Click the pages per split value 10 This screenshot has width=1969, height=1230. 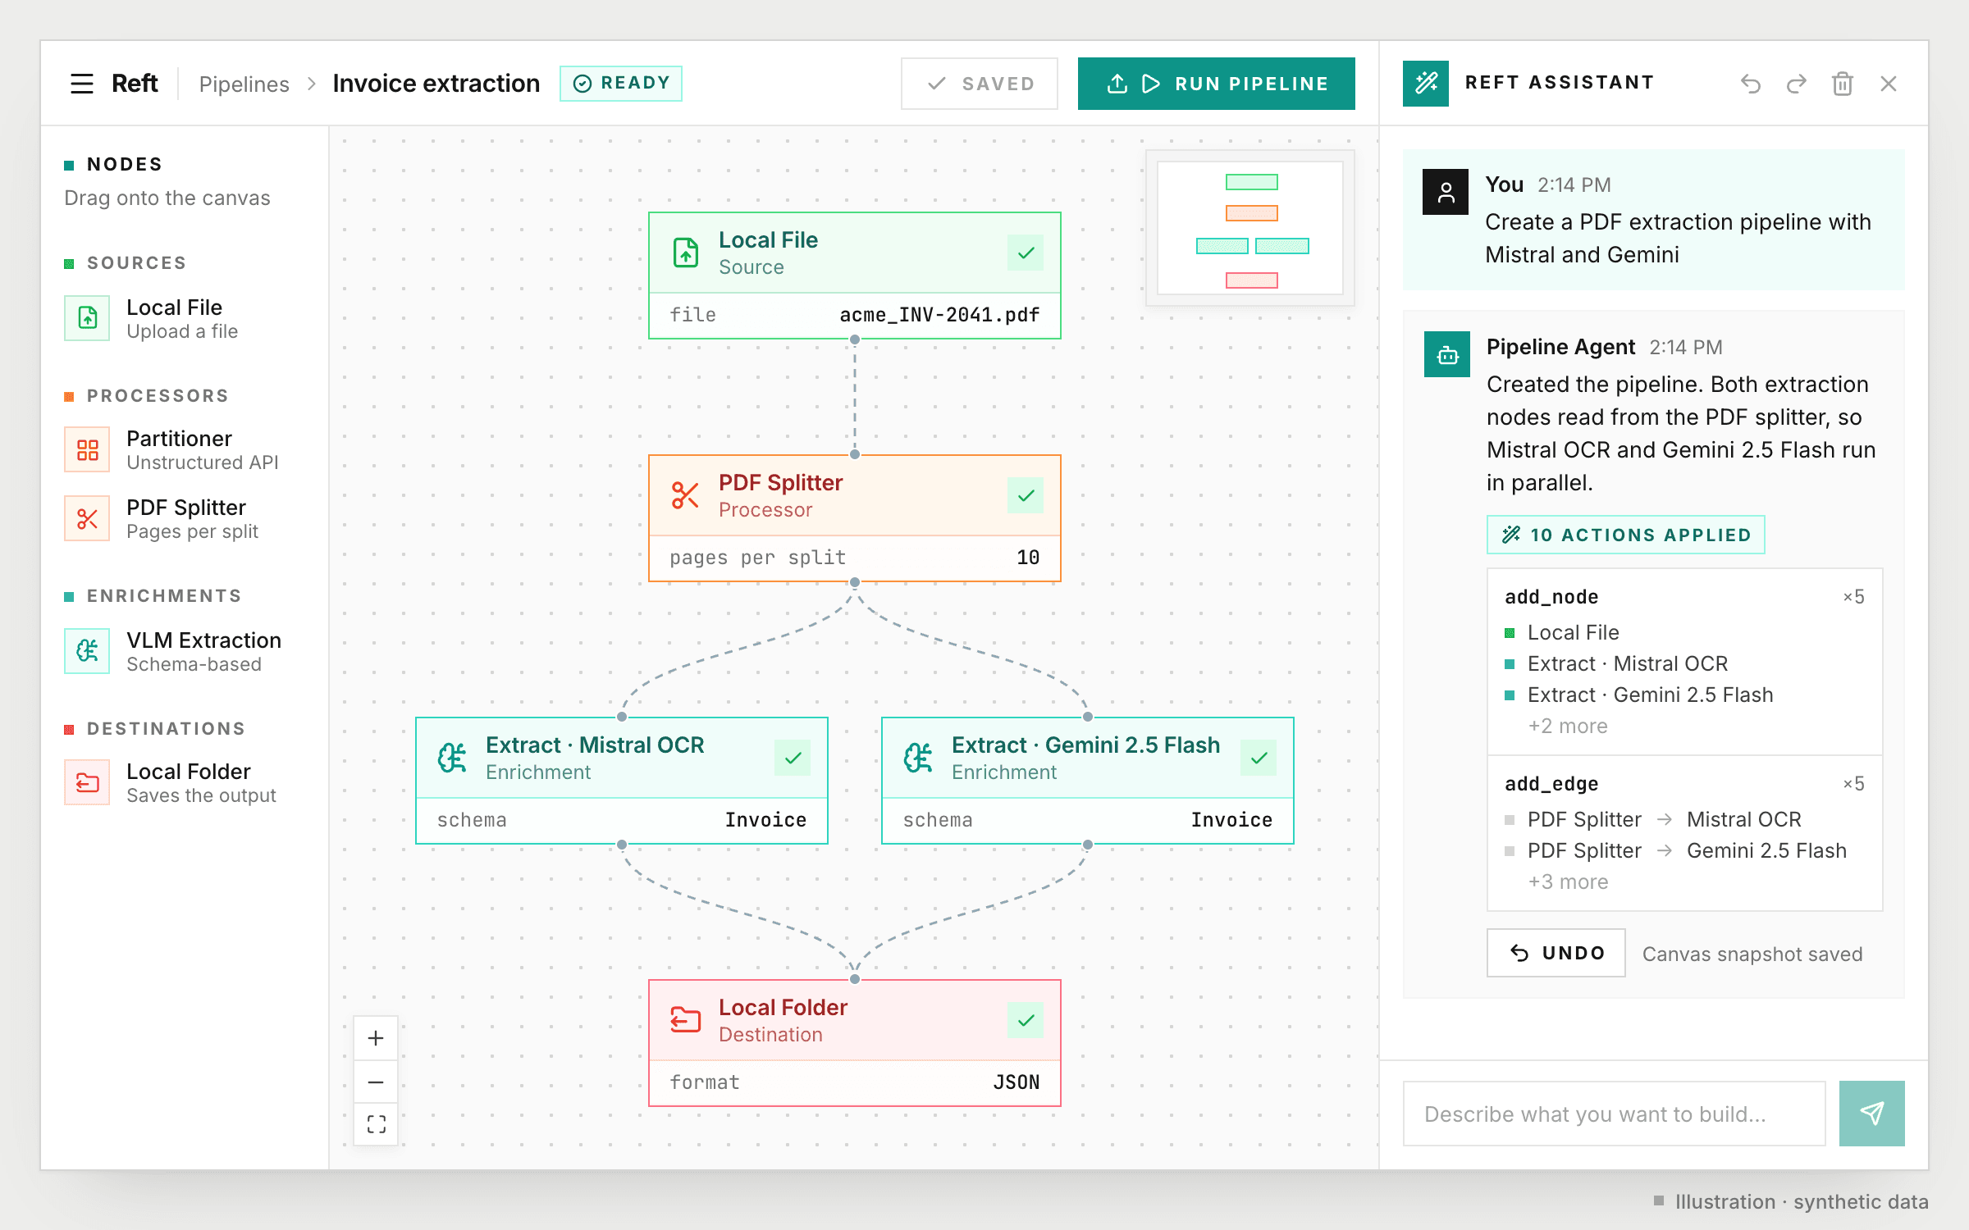(1028, 558)
